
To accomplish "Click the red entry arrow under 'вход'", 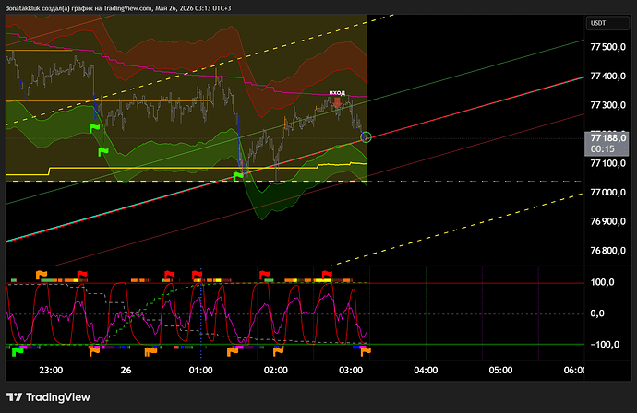I will [337, 102].
